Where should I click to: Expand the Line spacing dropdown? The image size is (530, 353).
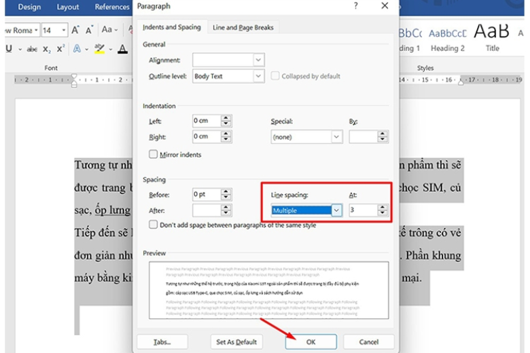[336, 210]
